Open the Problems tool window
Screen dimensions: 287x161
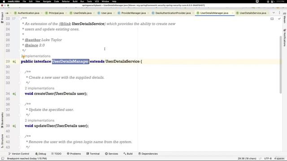(x=74, y=154)
